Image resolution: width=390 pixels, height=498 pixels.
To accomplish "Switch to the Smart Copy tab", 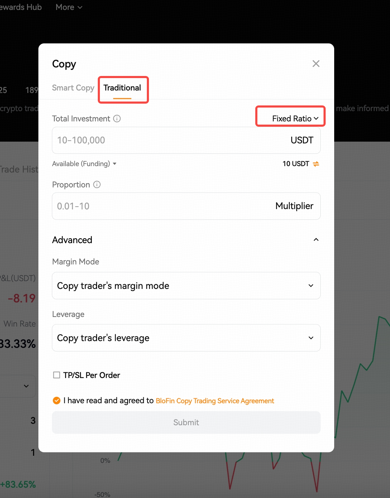I will 73,88.
